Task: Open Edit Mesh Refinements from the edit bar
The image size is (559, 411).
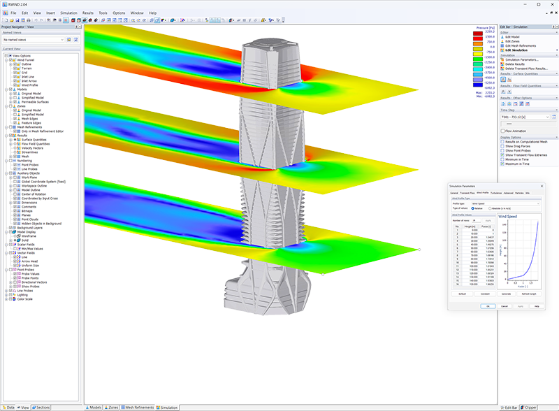Action: [504, 46]
